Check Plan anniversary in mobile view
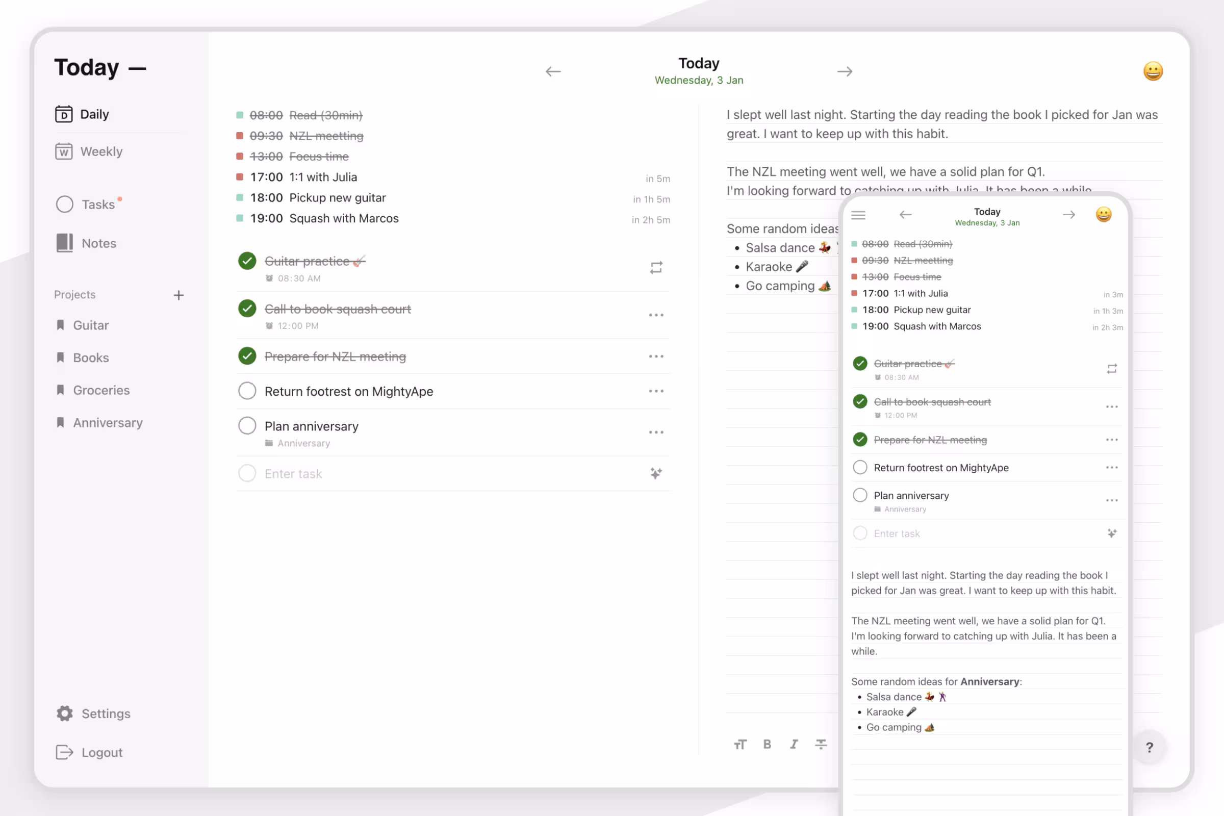1224x816 pixels. (860, 495)
